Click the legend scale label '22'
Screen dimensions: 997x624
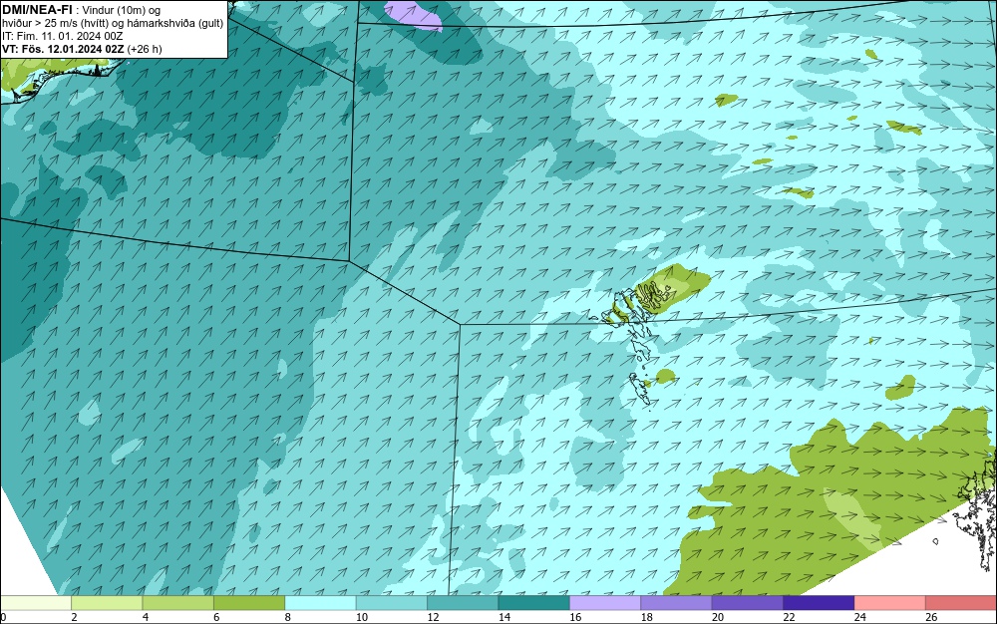tap(789, 617)
